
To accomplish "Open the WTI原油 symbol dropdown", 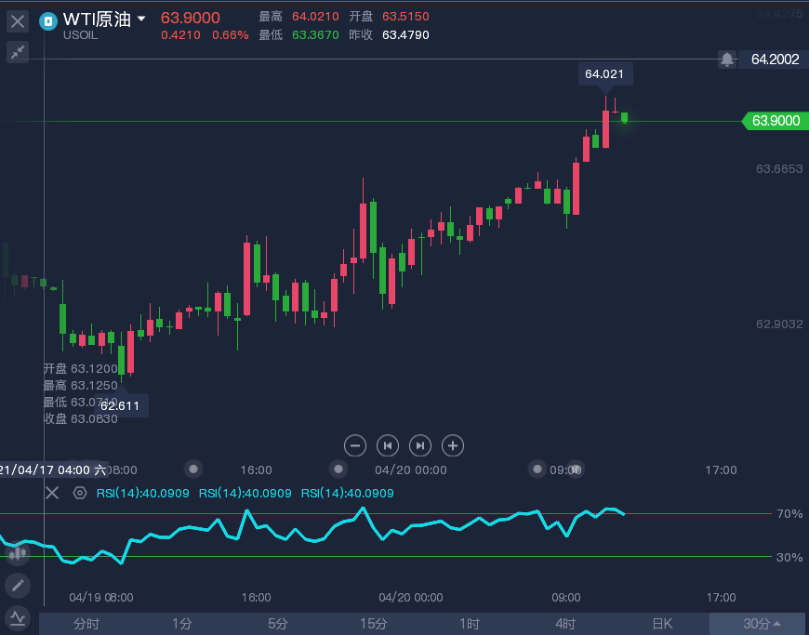I will [141, 20].
